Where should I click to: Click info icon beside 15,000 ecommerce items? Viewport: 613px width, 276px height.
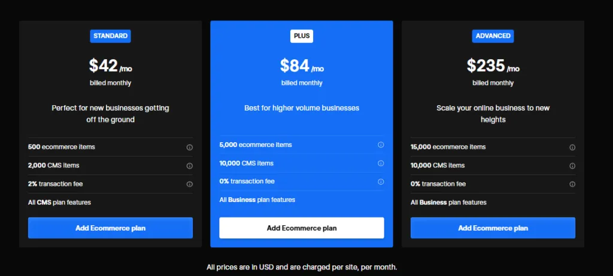pyautogui.click(x=572, y=147)
